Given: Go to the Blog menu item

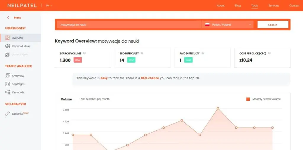Looking at the screenshot, I should [238, 6].
